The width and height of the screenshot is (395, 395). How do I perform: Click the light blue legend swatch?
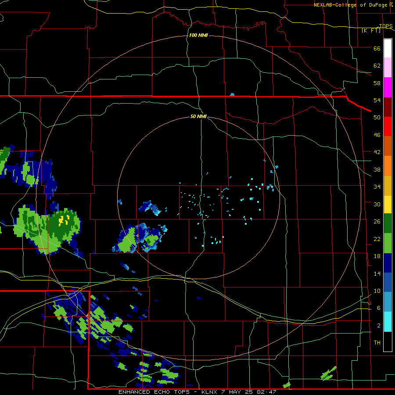(x=388, y=302)
